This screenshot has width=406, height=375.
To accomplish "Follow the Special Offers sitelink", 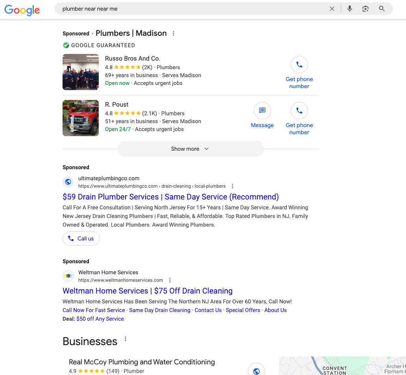I will (243, 310).
